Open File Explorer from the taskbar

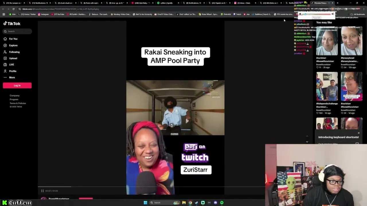pos(184,203)
